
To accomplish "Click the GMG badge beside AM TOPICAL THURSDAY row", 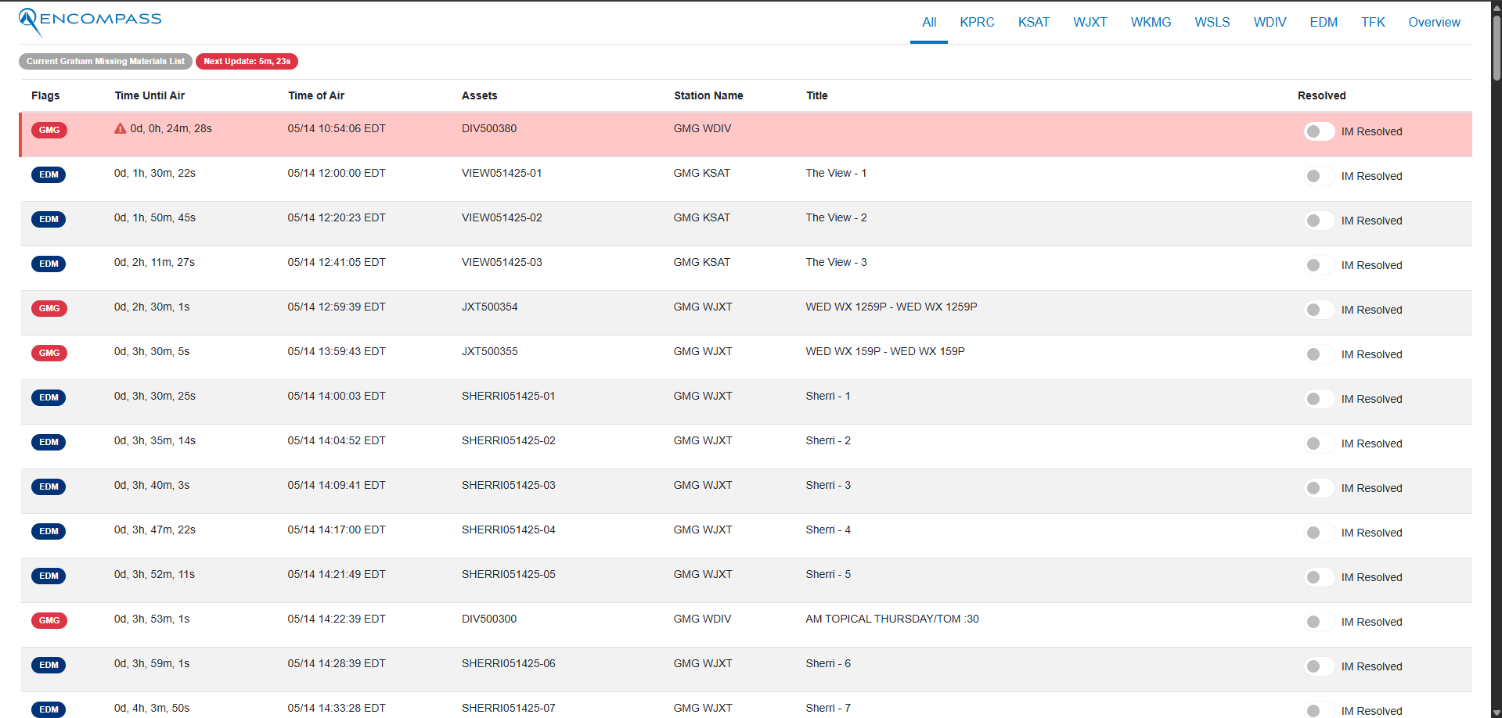I will (x=49, y=620).
